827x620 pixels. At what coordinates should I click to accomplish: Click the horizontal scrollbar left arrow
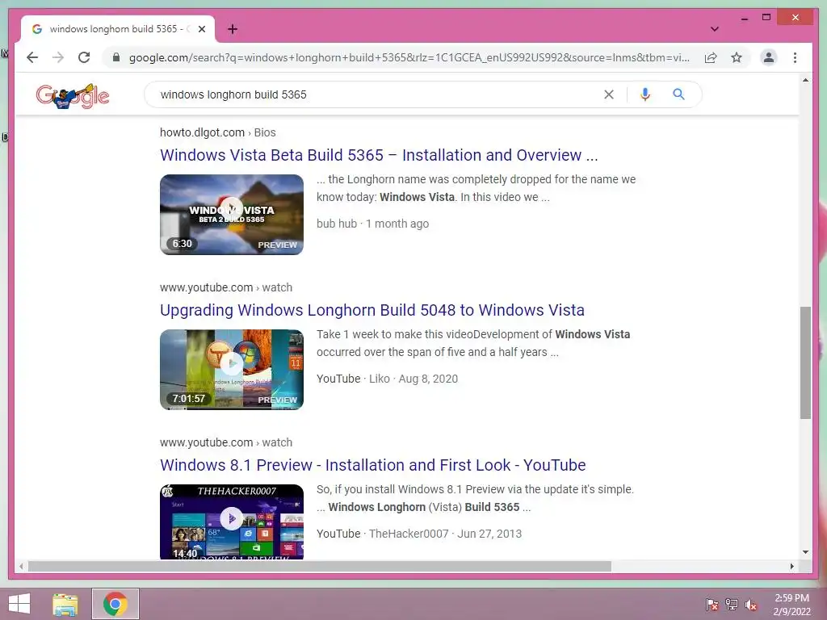pyautogui.click(x=21, y=566)
